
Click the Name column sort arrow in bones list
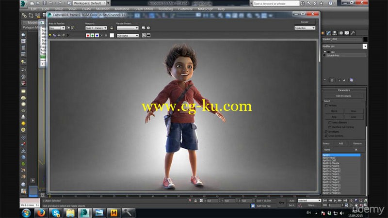pyautogui.click(x=356, y=150)
